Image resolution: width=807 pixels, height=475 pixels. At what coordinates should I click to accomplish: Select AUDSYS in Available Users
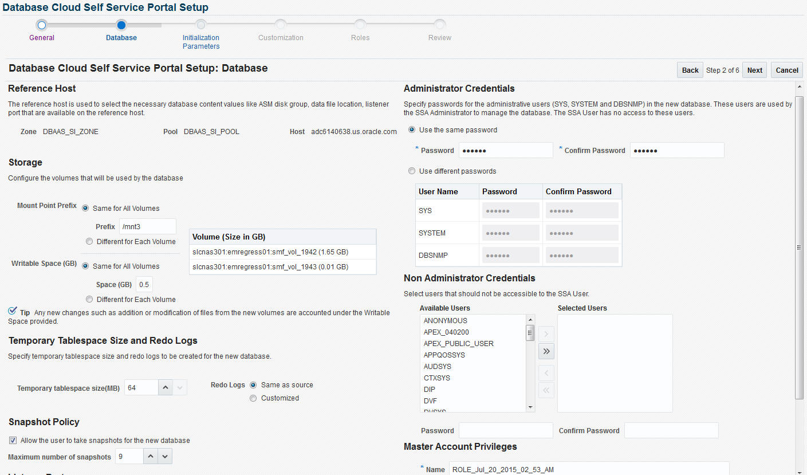pos(473,367)
